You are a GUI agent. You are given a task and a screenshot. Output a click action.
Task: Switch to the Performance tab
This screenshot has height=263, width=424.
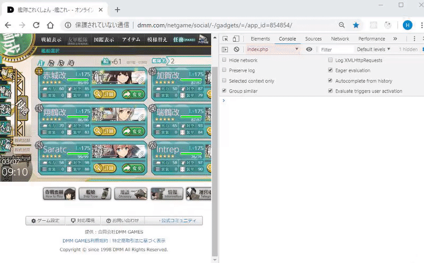pos(372,39)
